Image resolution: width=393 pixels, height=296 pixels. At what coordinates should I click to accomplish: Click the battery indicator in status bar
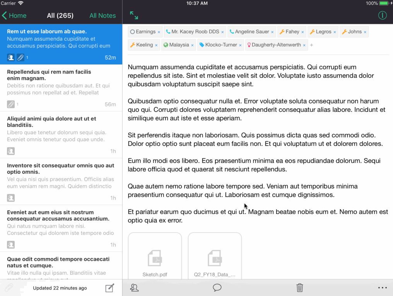click(x=384, y=3)
